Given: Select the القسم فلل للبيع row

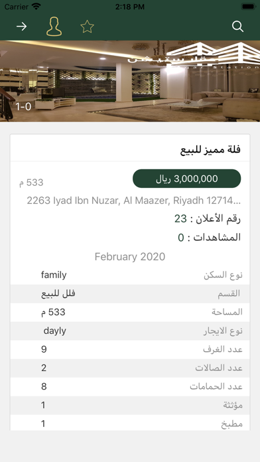Looking at the screenshot, I should coord(130,294).
